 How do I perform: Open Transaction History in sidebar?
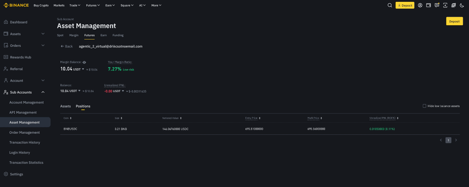coord(25,142)
